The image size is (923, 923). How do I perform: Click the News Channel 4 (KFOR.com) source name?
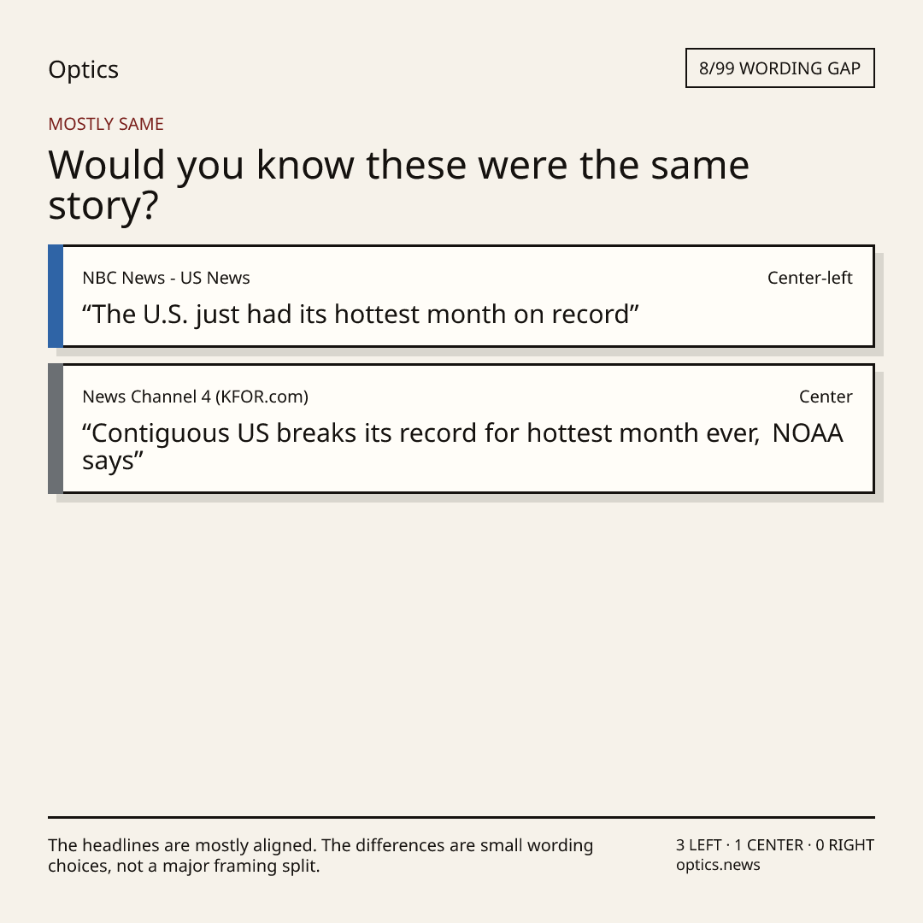pos(196,397)
